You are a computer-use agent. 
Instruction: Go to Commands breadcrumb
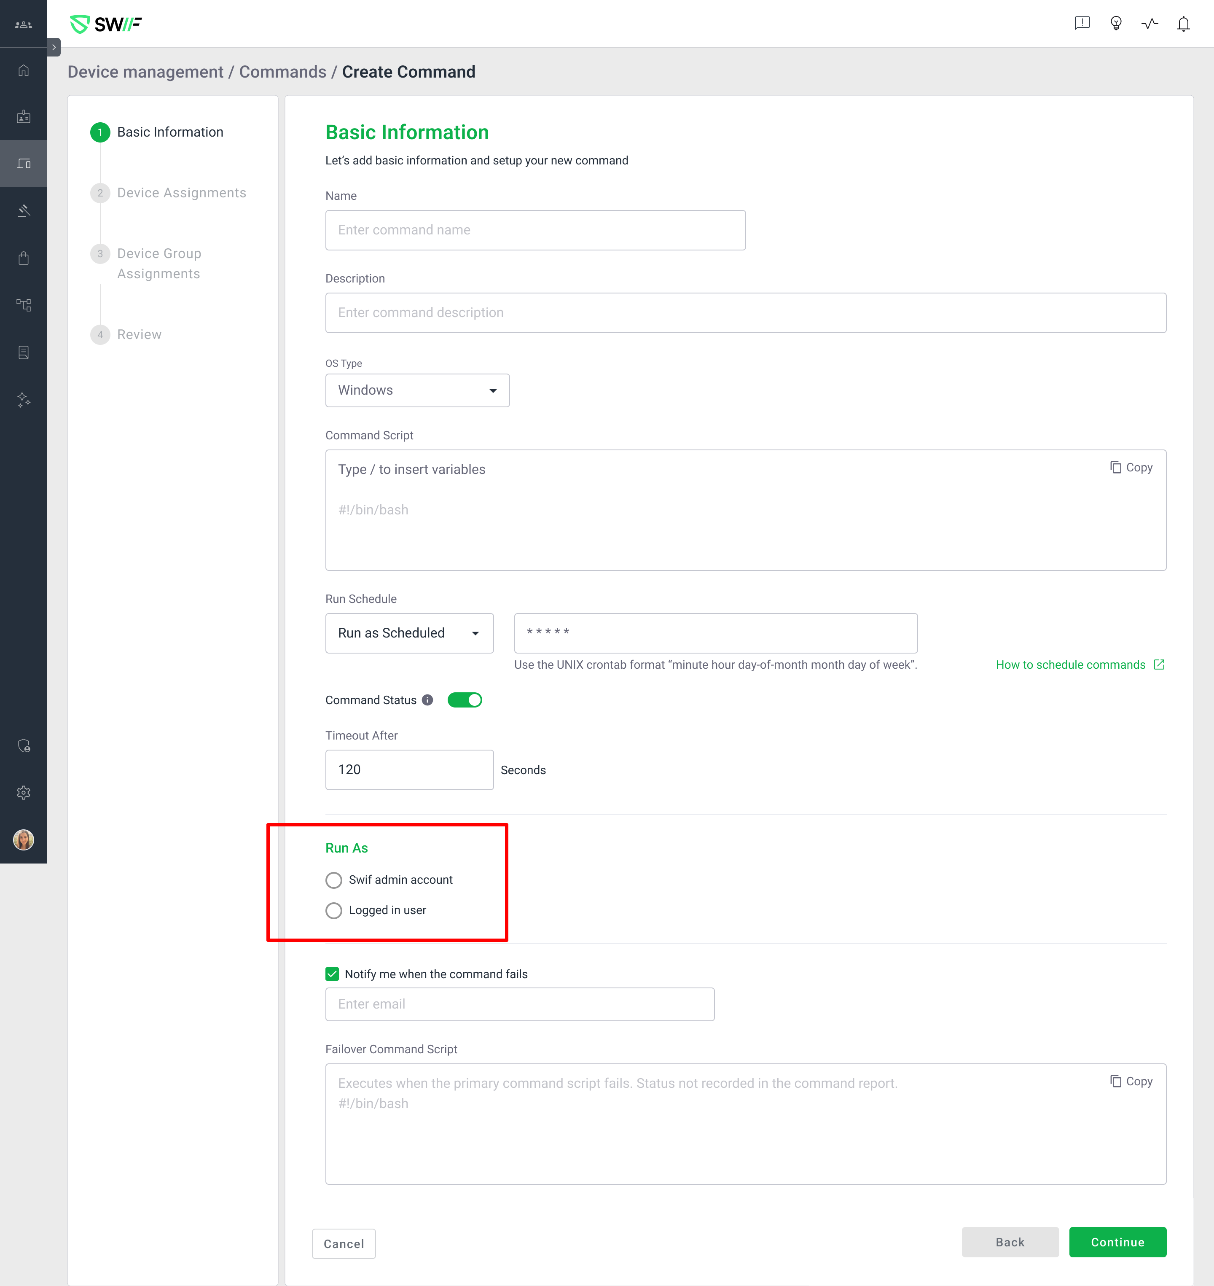(x=283, y=72)
